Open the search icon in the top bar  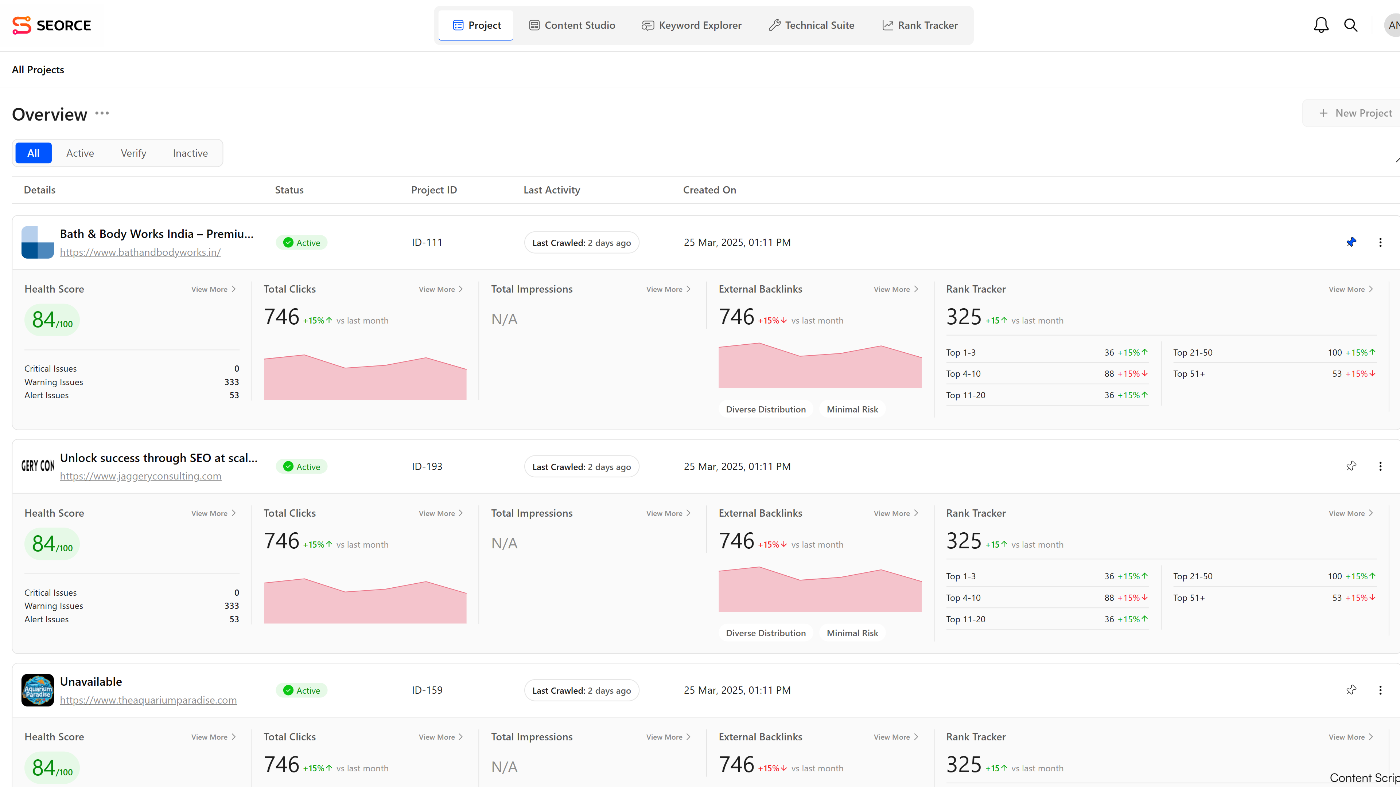pyautogui.click(x=1351, y=25)
